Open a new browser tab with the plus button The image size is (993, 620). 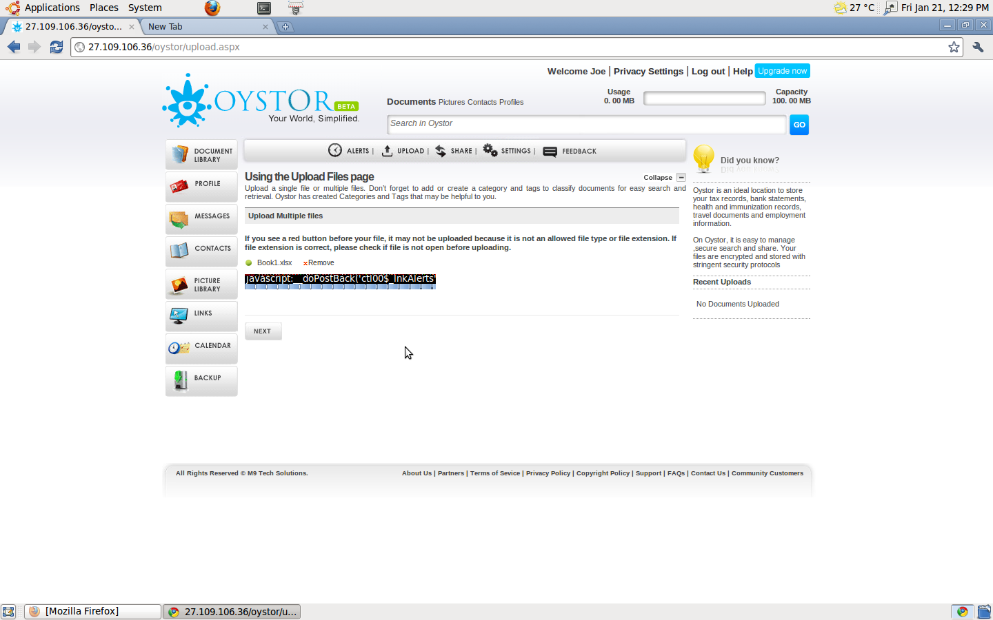click(x=285, y=27)
